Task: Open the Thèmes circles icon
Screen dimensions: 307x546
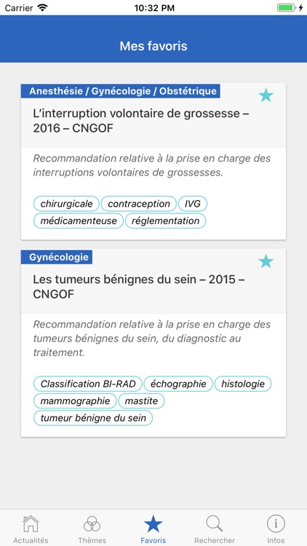Action: (92, 524)
